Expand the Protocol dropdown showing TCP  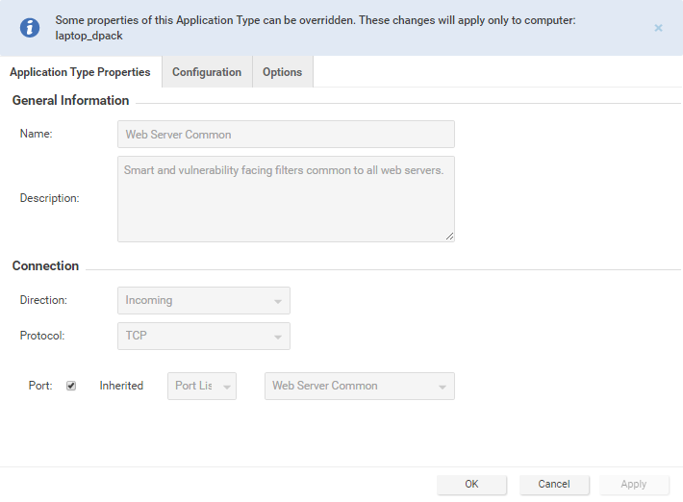pyautogui.click(x=203, y=336)
